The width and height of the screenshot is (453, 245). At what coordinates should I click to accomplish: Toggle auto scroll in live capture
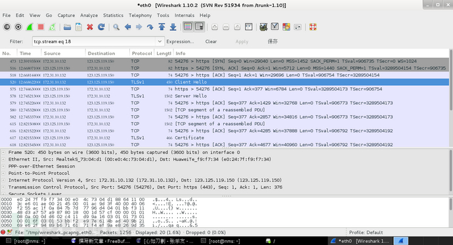click(x=200, y=27)
